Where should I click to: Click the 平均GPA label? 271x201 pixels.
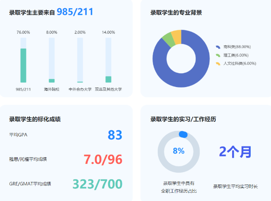18,135
